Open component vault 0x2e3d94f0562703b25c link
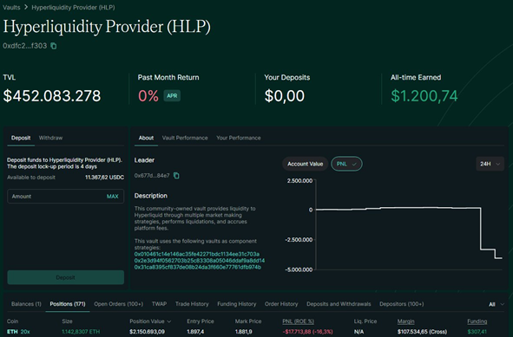Image resolution: width=513 pixels, height=337 pixels. click(200, 261)
